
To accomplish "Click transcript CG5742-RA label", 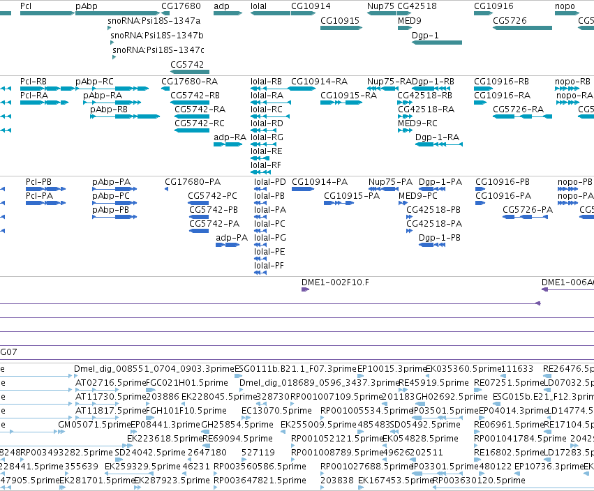I will click(x=200, y=109).
